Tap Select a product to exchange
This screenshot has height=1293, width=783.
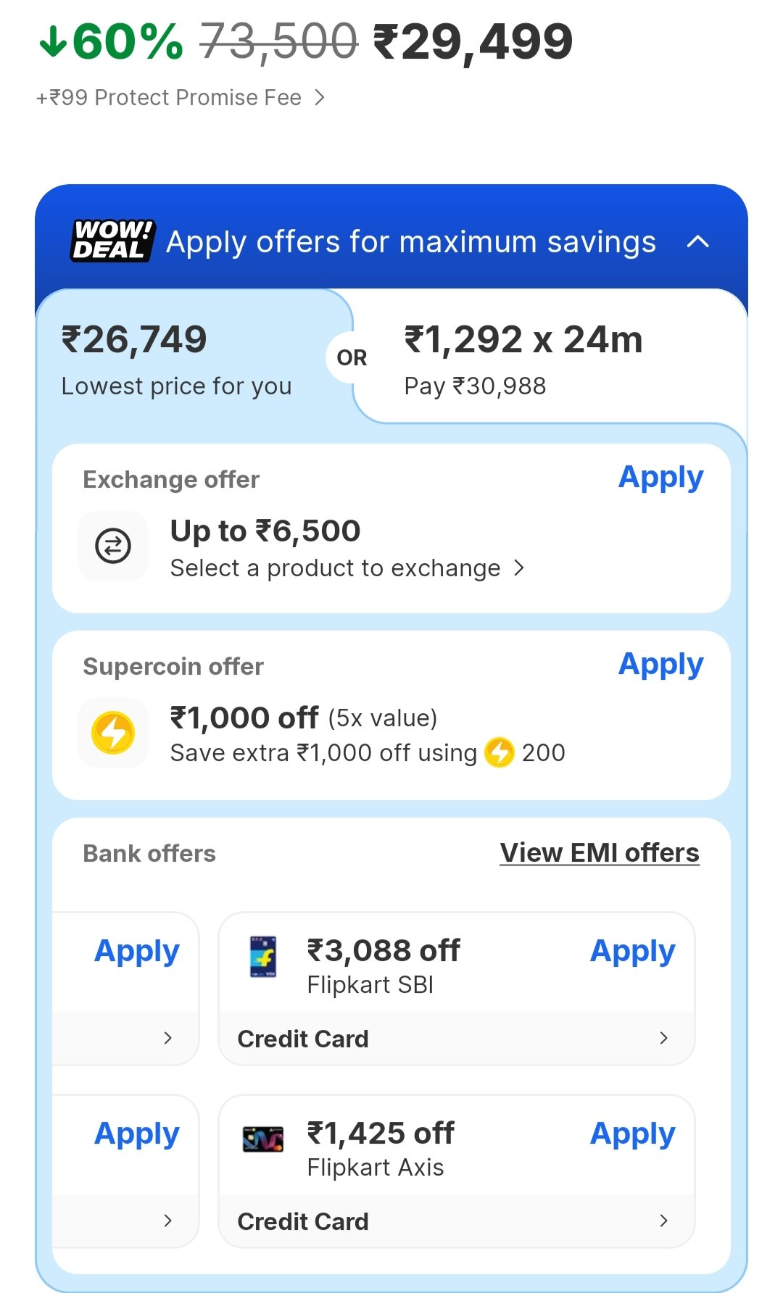[x=347, y=568]
